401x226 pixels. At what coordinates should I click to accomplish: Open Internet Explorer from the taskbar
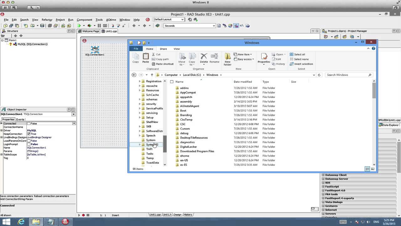[22, 222]
